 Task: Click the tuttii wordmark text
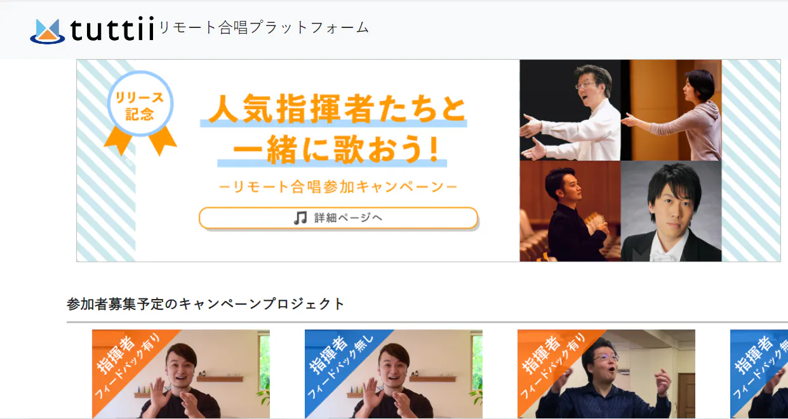113,29
